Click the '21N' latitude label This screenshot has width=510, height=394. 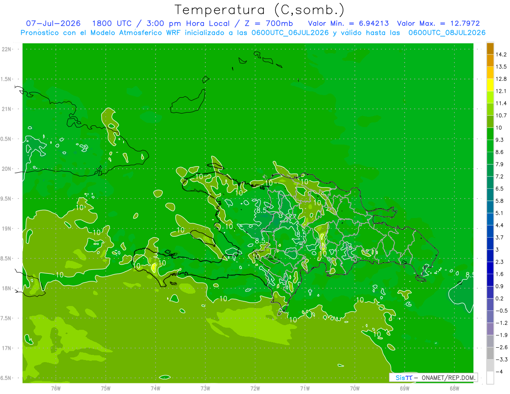pyautogui.click(x=6, y=109)
